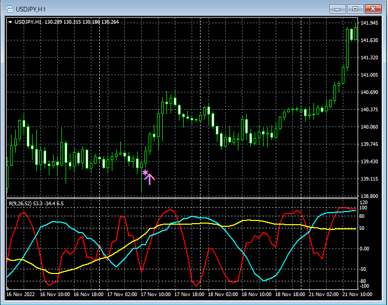Expand the chart menu triangle beside USDJPY,H1
Screen dimensions: 388x305
click(x=10, y=22)
